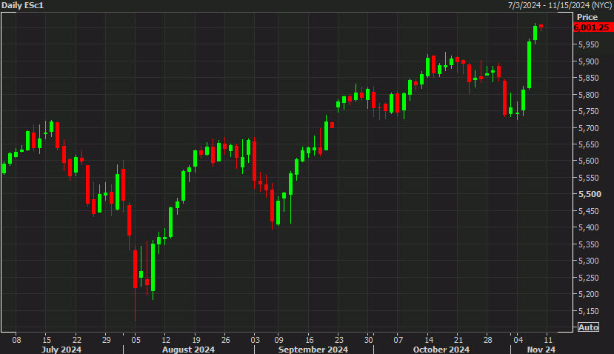Click the 15 date tick in July
This screenshot has height=354, width=614.
(46, 338)
